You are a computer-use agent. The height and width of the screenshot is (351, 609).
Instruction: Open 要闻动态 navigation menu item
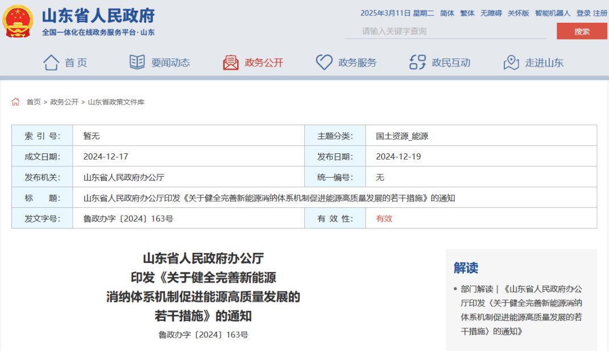171,63
